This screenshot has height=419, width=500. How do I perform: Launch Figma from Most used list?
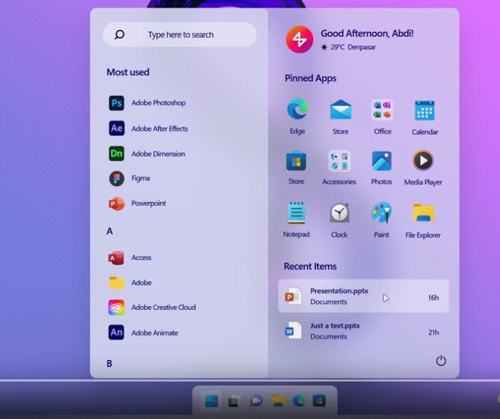[130, 178]
